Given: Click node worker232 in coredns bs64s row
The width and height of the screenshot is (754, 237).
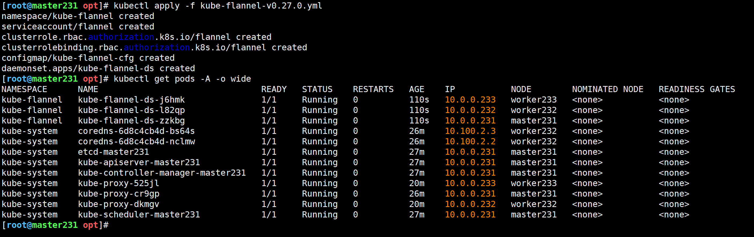Looking at the screenshot, I should pos(534,131).
